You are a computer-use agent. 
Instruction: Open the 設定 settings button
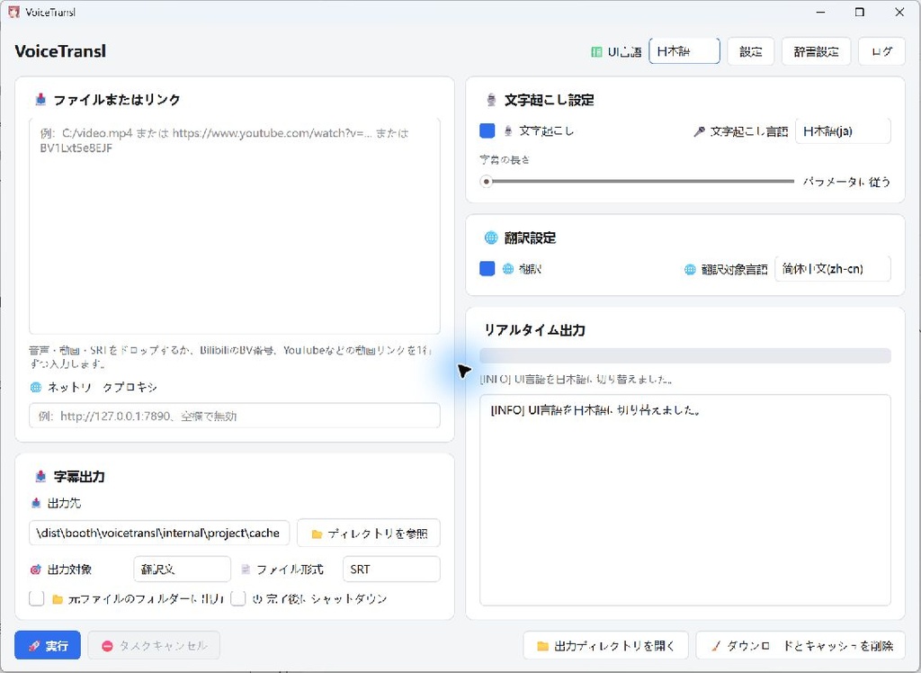(751, 51)
